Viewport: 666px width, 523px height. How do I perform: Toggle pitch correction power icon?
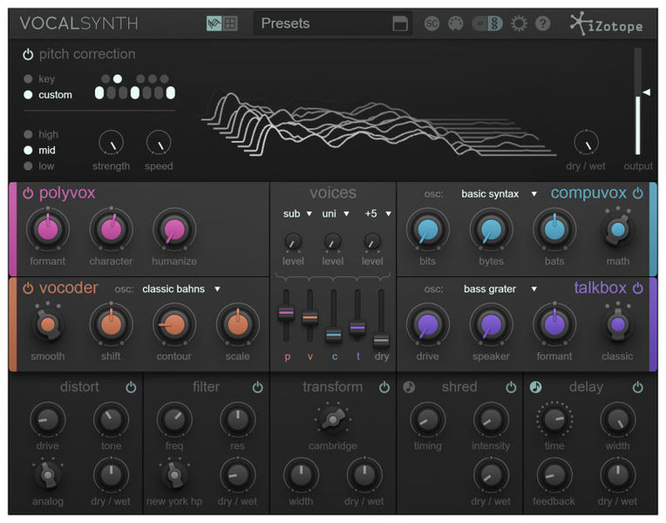coord(28,54)
